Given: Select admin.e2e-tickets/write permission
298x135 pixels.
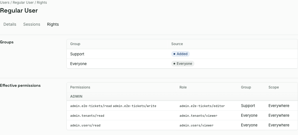Looking at the screenshot, I should pos(135,106).
